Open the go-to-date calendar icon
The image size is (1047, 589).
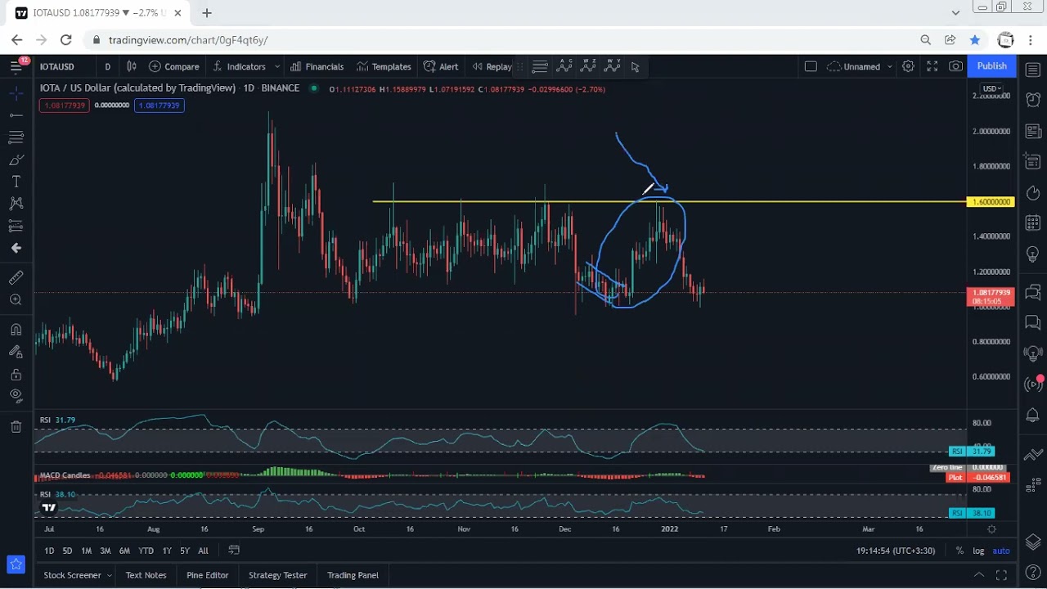tap(234, 551)
